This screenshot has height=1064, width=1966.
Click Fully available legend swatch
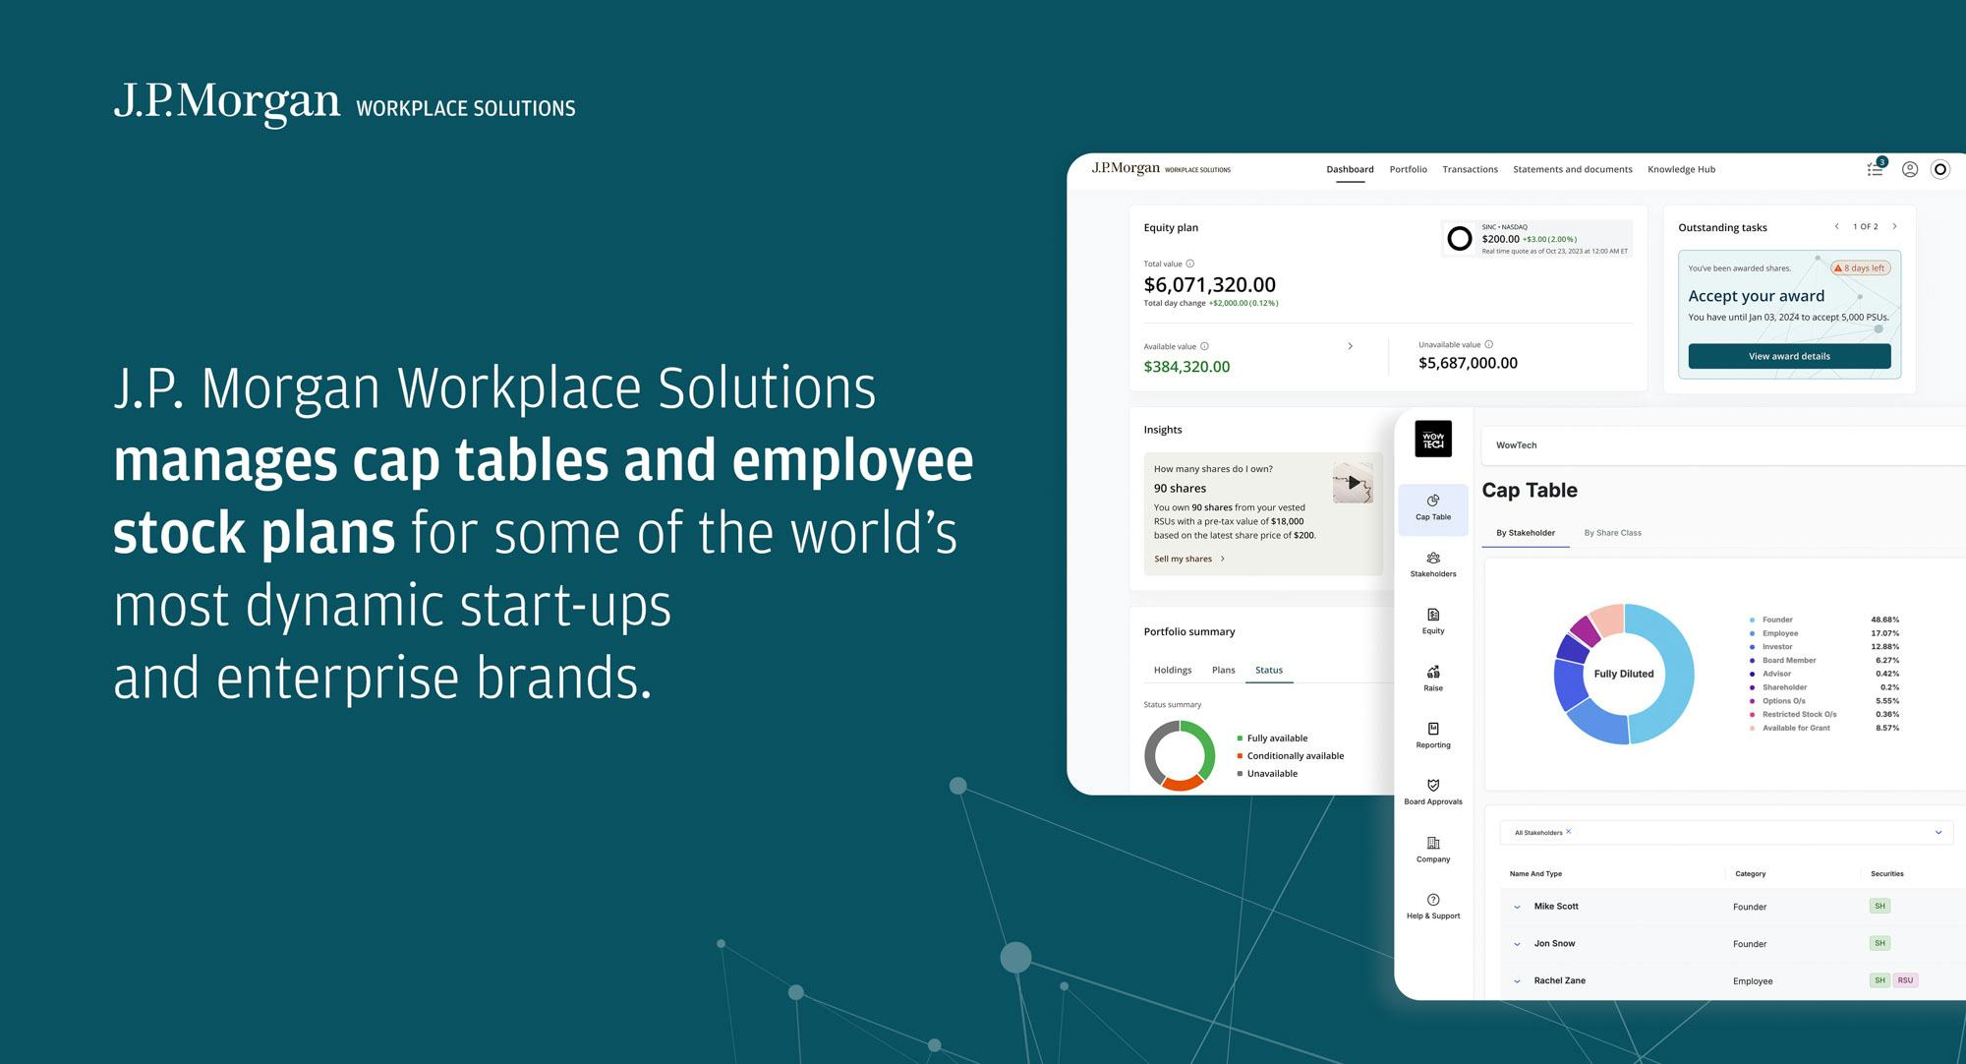(1240, 739)
